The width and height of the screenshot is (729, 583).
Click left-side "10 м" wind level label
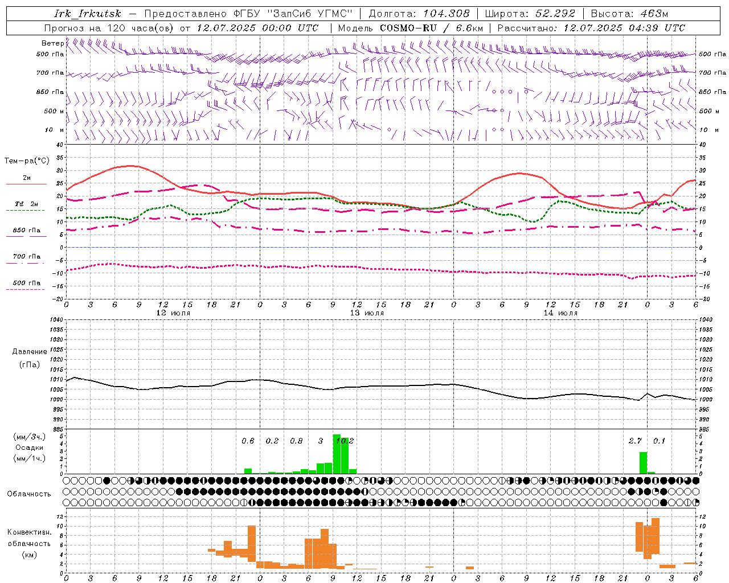point(55,130)
